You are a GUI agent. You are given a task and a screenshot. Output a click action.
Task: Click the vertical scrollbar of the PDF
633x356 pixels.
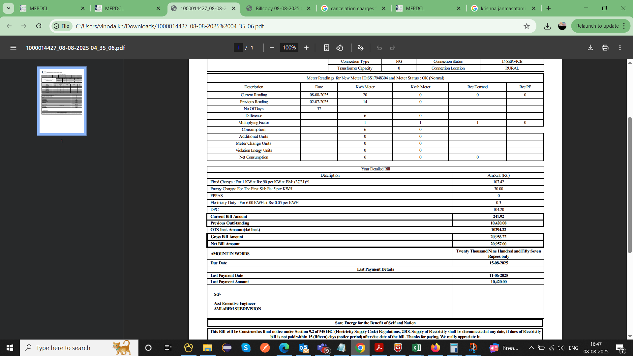click(630, 185)
